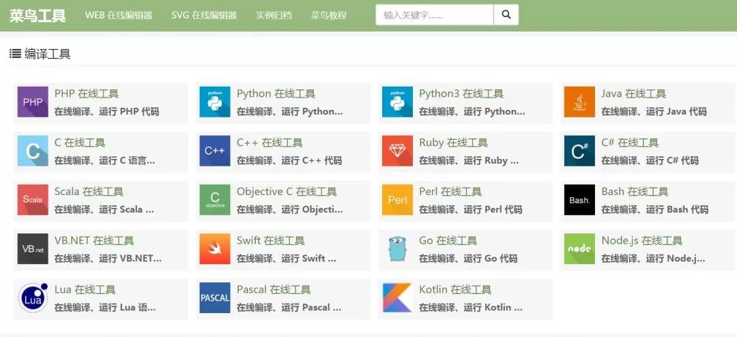This screenshot has width=737, height=337.
Task: Click description 在线编译、运行 Scala ...
Action: point(104,209)
